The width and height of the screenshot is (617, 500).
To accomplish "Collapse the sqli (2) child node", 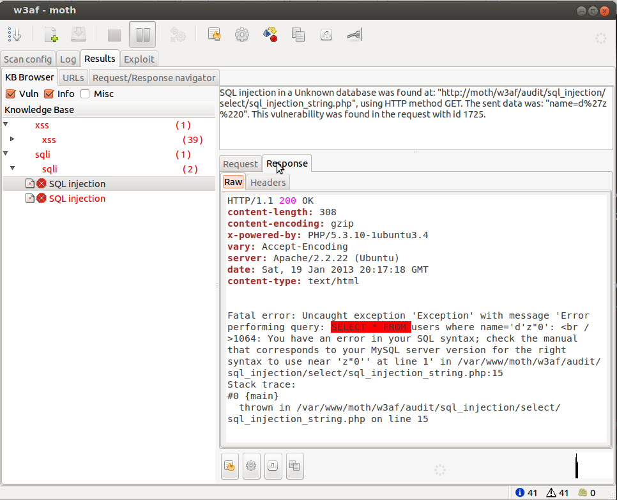I will pos(12,169).
